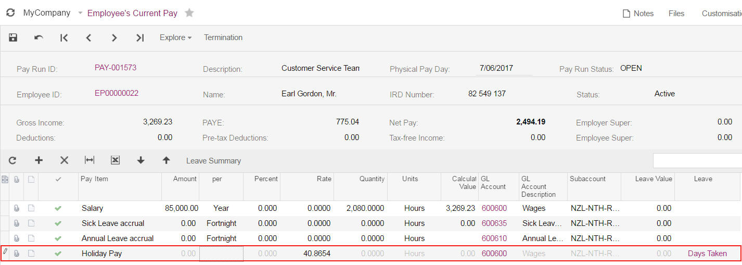Image resolution: width=742 pixels, height=265 pixels.
Task: Expand the MyCompany dropdown arrow
Action: (80, 13)
